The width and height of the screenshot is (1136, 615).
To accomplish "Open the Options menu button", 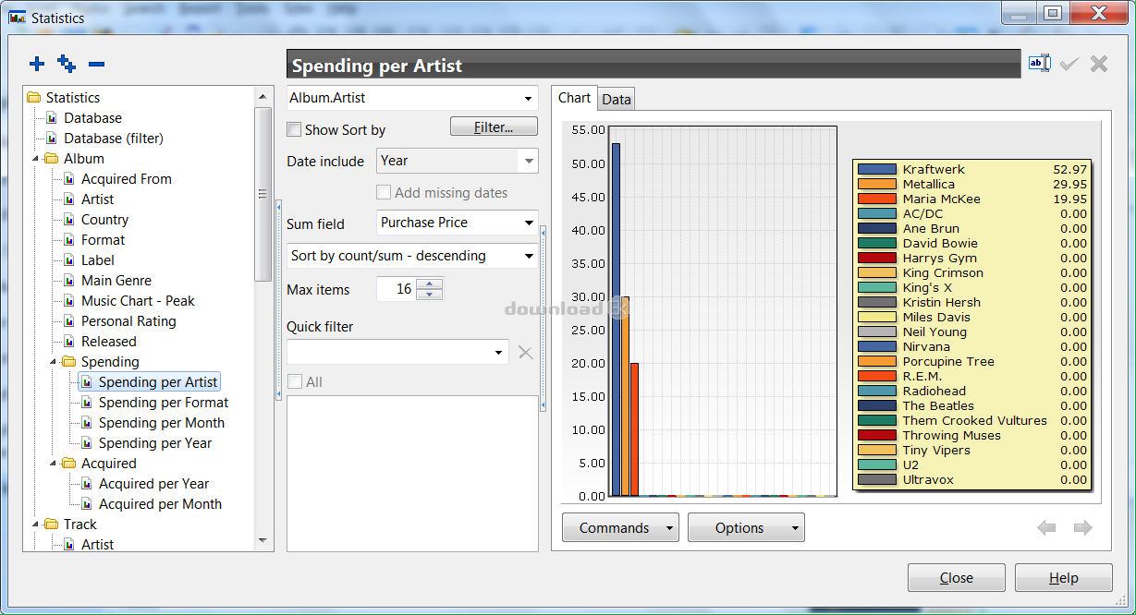I will [746, 528].
